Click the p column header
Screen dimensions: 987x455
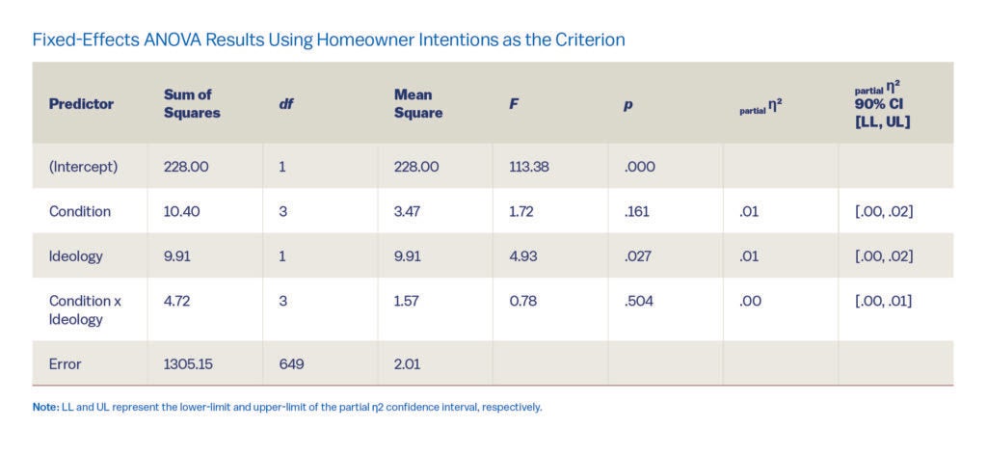[x=627, y=104]
